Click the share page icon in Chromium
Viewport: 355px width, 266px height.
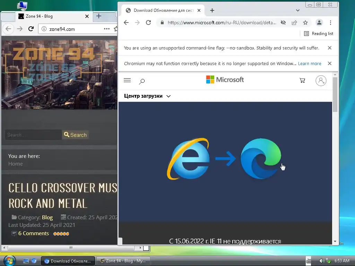click(x=294, y=23)
